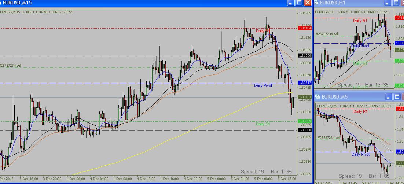
Task: Click the blue 1.30817 pivot price label
Action: coord(305,83)
